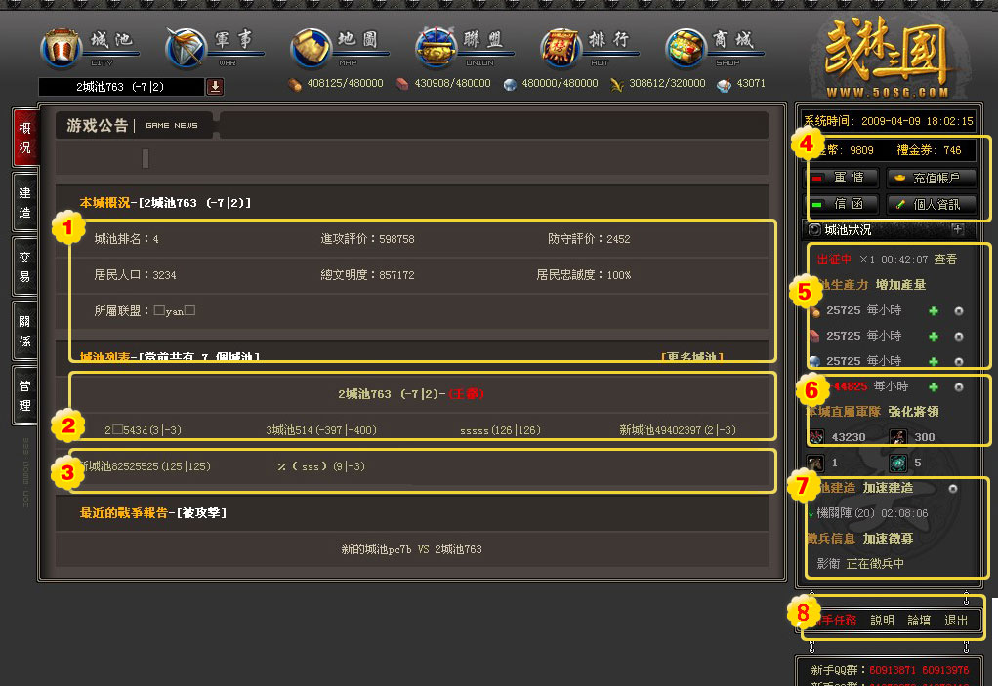The width and height of the screenshot is (998, 686).
Task: Select city 新城池49402397 (2|-3)
Action: click(x=678, y=430)
